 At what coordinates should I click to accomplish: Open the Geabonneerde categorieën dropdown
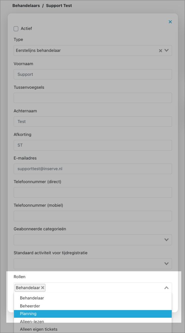(x=93, y=240)
